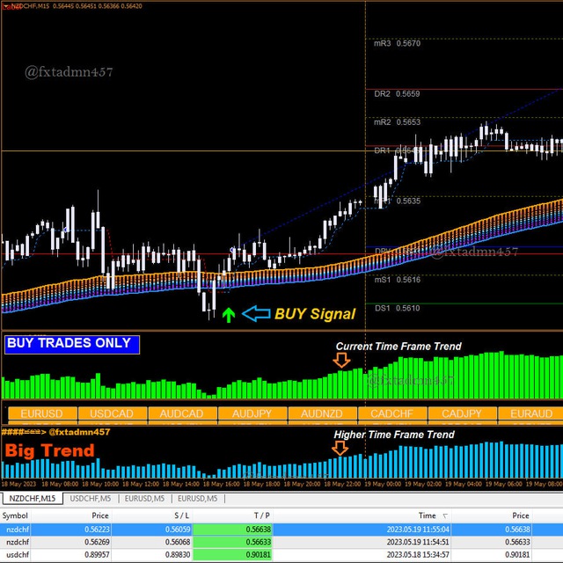Viewport: 563px width, 563px height.
Task: Click the mR1 0.5635 pivot label
Action: pos(397,201)
